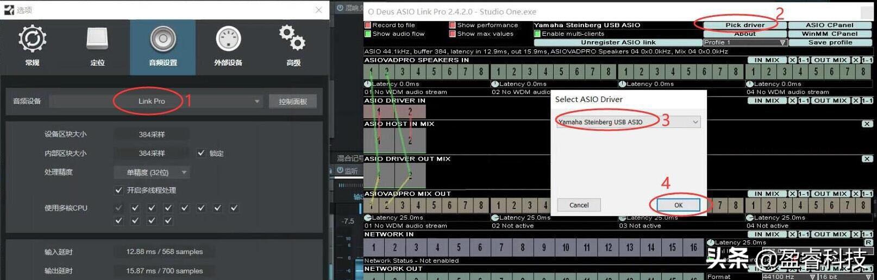Select channel 4 in ASIOVADPRO MIX OUT first group
The height and width of the screenshot is (280, 877).
click(418, 205)
